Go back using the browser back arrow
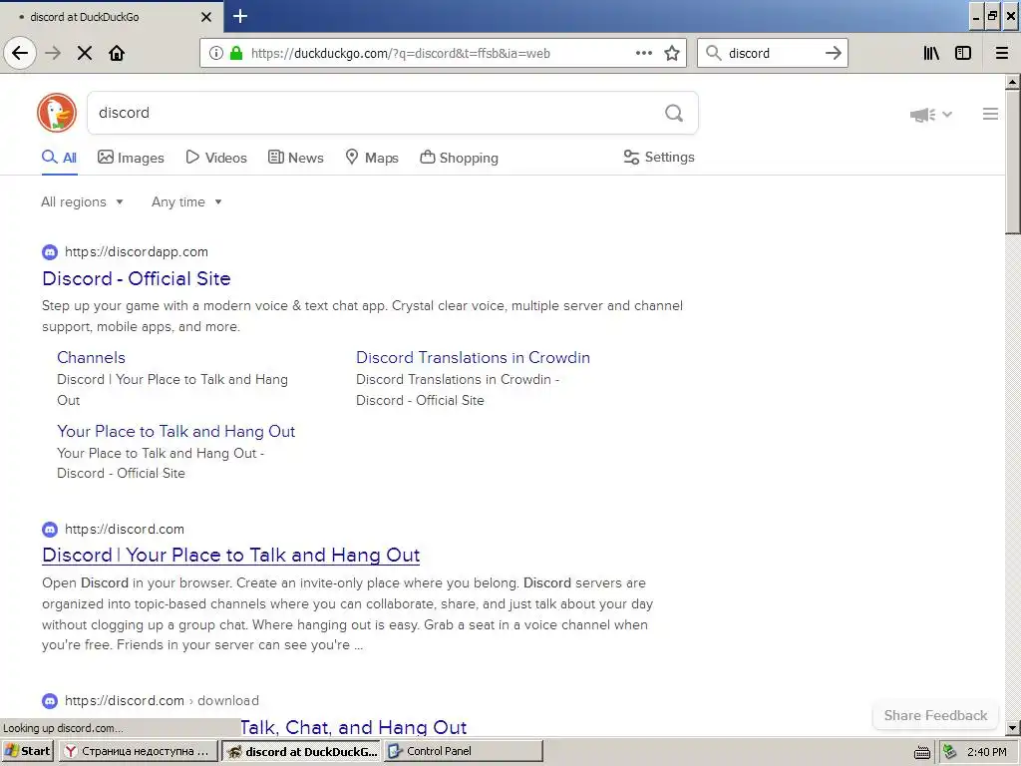This screenshot has width=1021, height=766. pos(20,53)
